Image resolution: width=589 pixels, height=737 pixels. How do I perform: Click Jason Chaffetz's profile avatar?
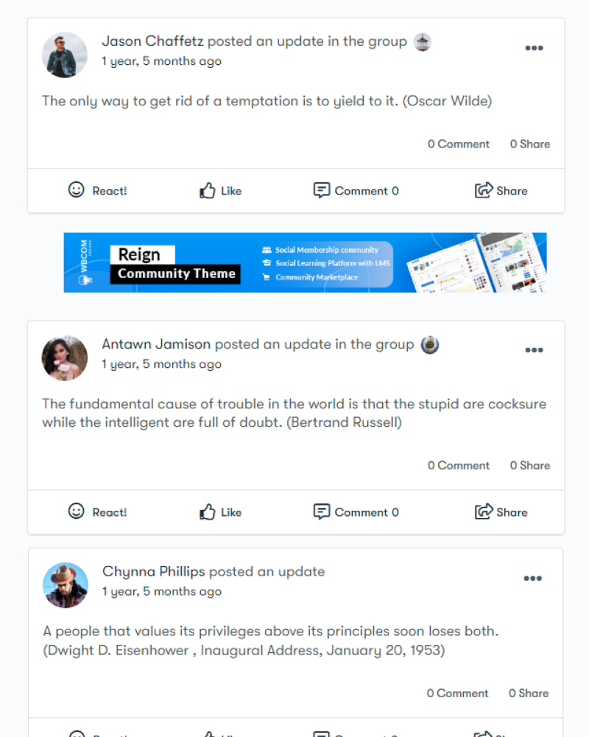point(65,55)
